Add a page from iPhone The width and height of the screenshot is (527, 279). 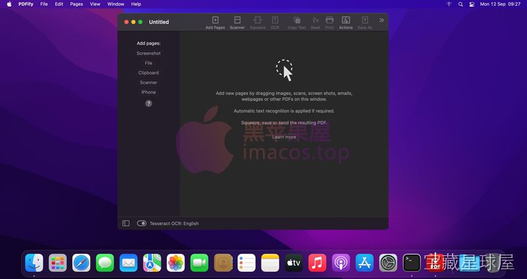pyautogui.click(x=149, y=92)
